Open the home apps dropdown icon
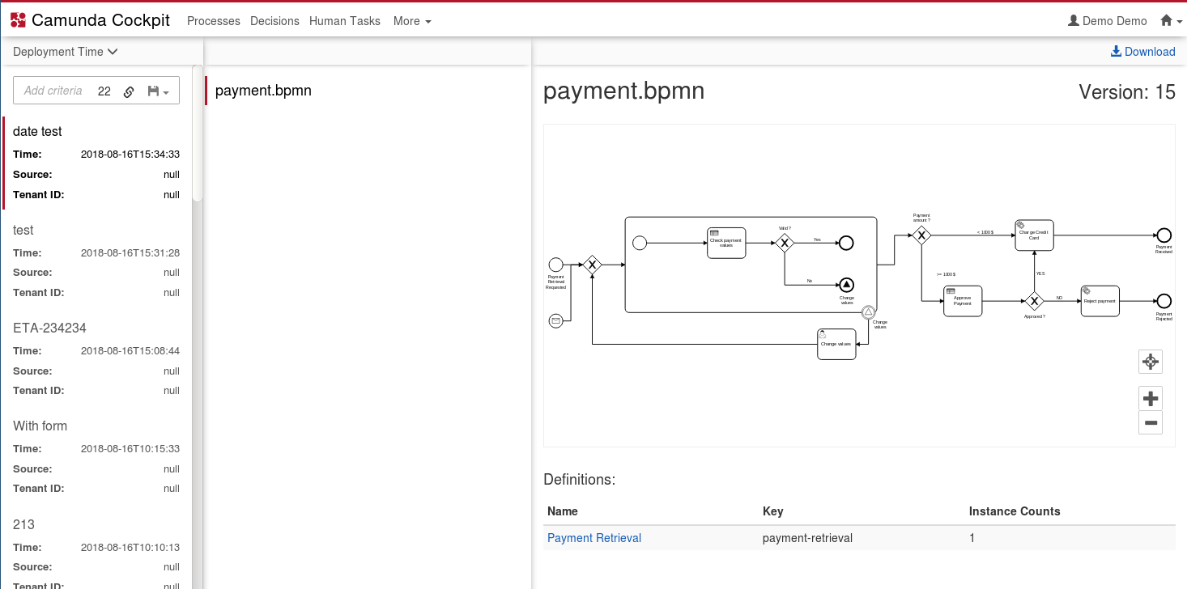 pos(1171,21)
